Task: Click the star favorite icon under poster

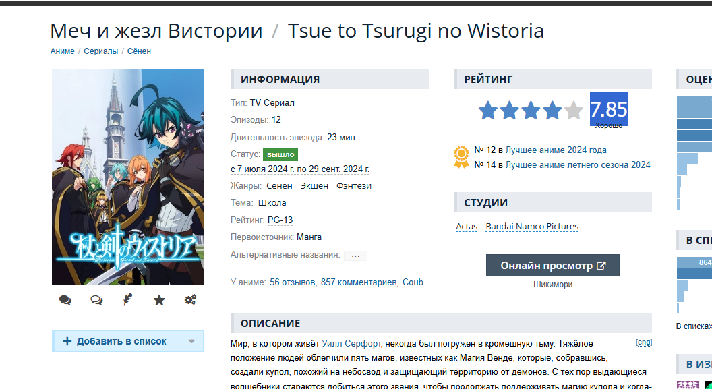Action: pyautogui.click(x=159, y=300)
